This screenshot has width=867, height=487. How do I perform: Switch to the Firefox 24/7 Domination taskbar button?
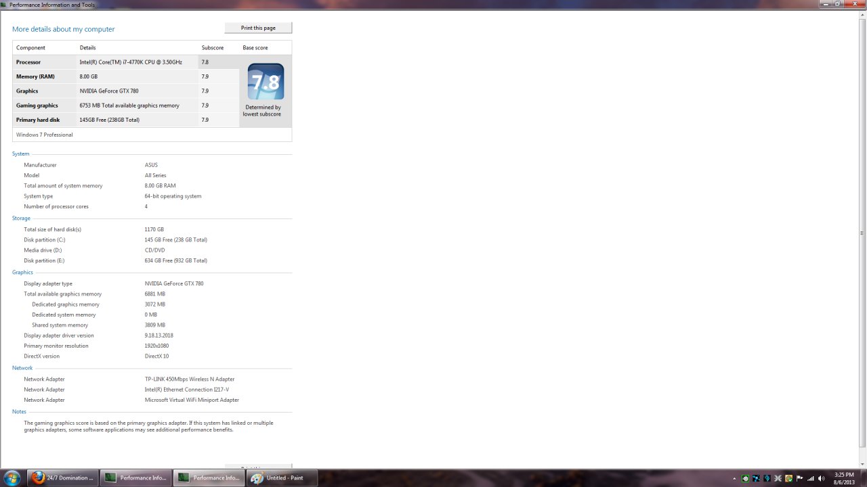[x=62, y=478]
